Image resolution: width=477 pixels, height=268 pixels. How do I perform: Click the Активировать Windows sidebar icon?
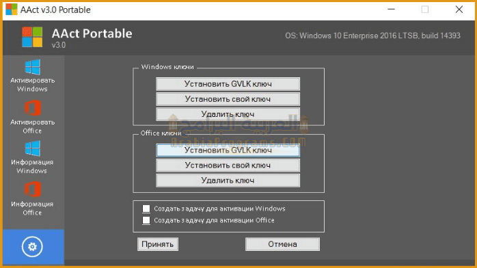pyautogui.click(x=32, y=67)
